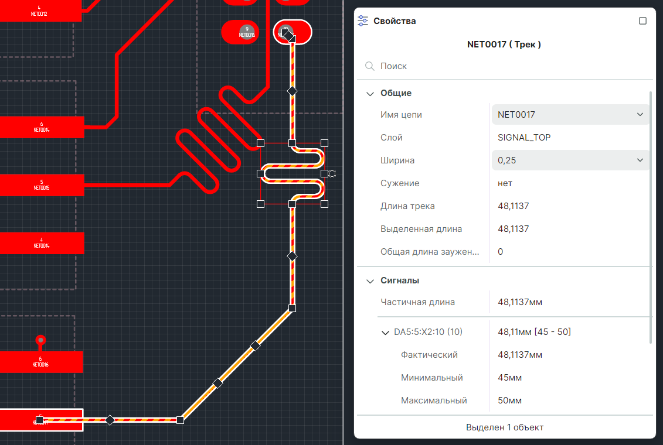Click the Properties panel scrollbar

click(x=651, y=217)
